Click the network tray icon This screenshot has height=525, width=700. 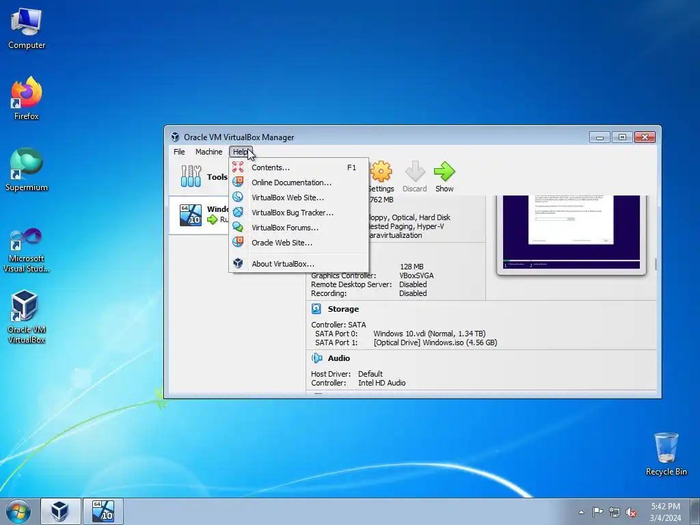[615, 512]
